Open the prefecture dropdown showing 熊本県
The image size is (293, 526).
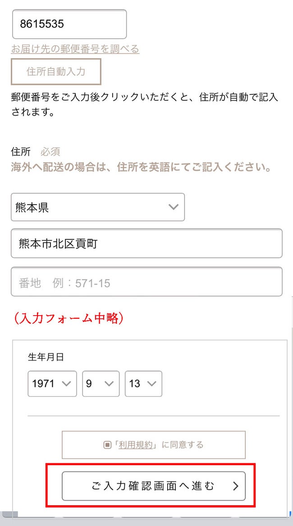90,207
